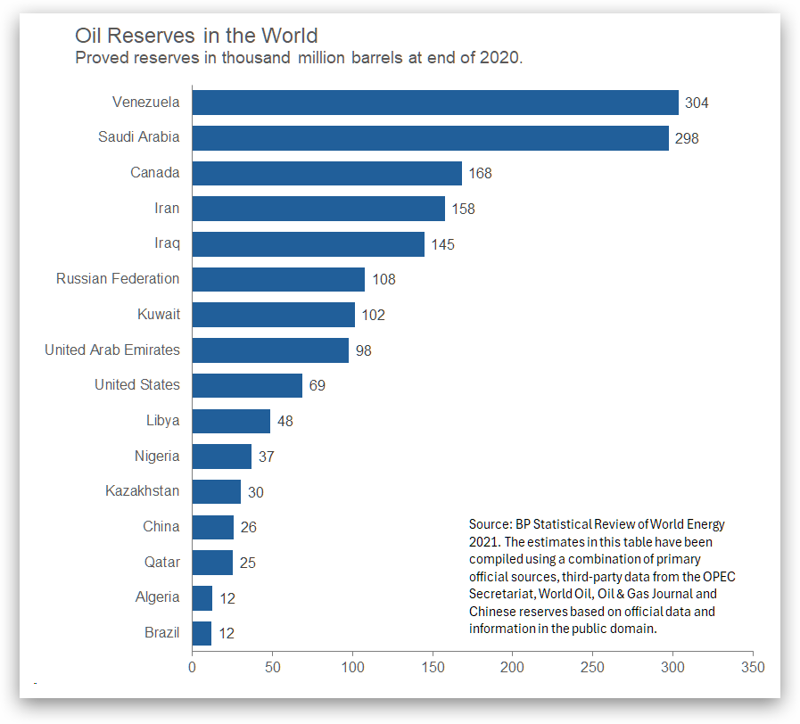800x724 pixels.
Task: Click the United States bar
Action: 247,385
